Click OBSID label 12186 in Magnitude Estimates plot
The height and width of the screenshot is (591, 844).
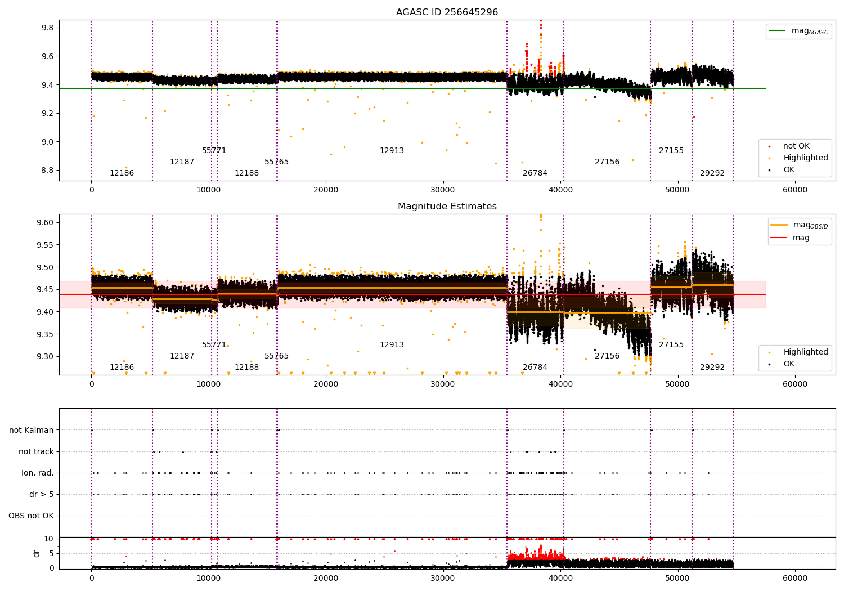click(122, 368)
